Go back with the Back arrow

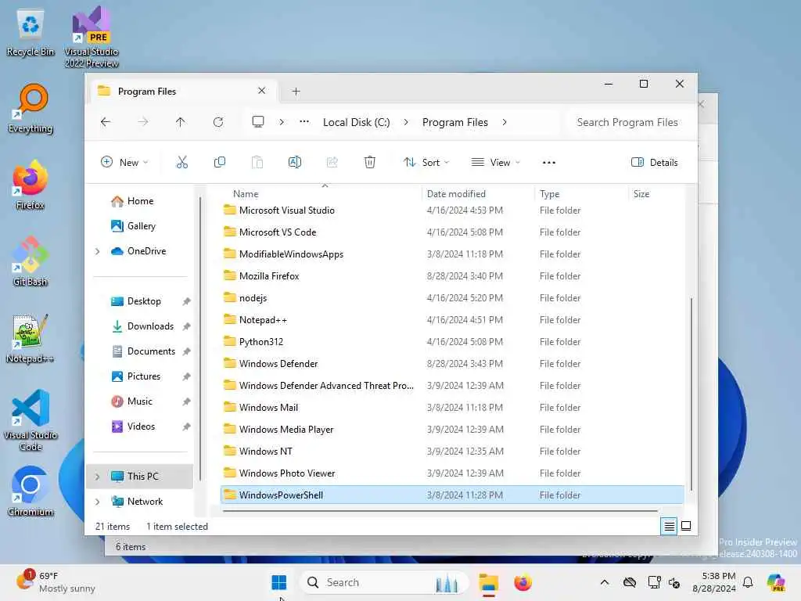pyautogui.click(x=106, y=122)
